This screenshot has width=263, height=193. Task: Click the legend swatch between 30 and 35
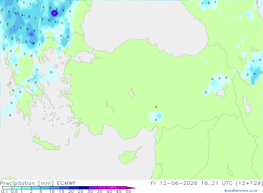(93, 188)
